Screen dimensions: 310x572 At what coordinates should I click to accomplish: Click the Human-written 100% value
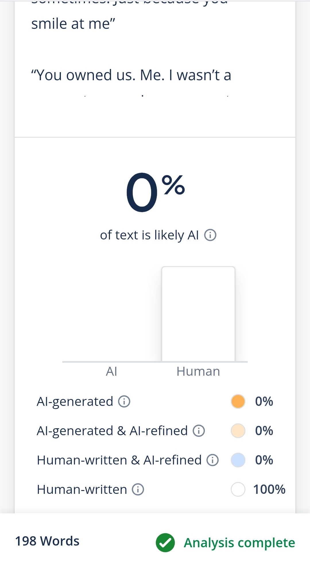click(x=269, y=489)
